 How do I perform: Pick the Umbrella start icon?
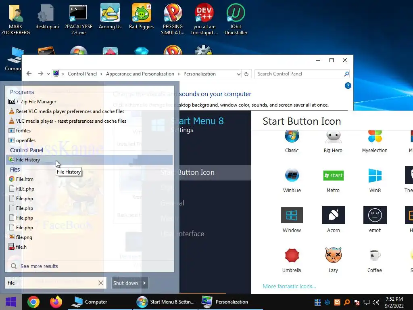pyautogui.click(x=292, y=255)
